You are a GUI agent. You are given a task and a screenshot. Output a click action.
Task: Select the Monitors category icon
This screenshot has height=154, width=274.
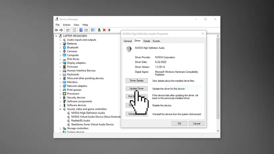pos(64,82)
